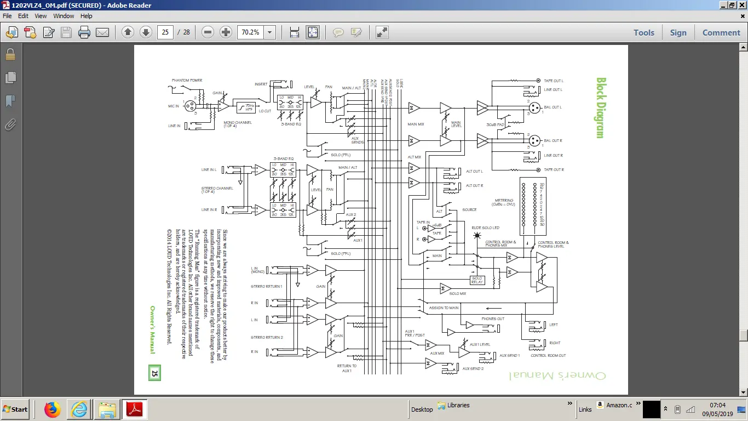Click the email envelope toolbar icon
The image size is (748, 421).
click(102, 32)
